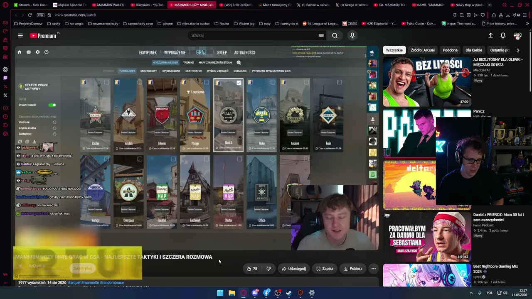
Task: Open Best Nightcore Gaming Mix thumbnail
Action: 427,275
